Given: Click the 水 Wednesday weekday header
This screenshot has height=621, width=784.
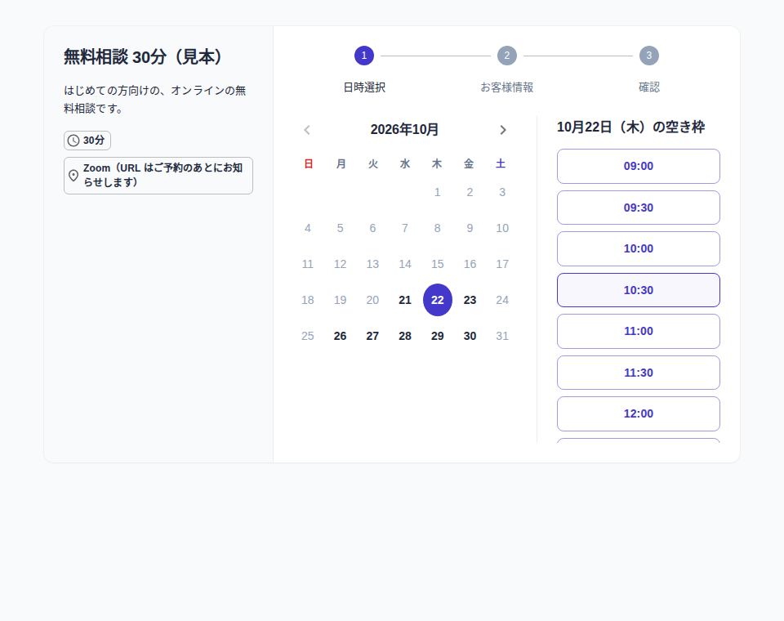Looking at the screenshot, I should 405,163.
